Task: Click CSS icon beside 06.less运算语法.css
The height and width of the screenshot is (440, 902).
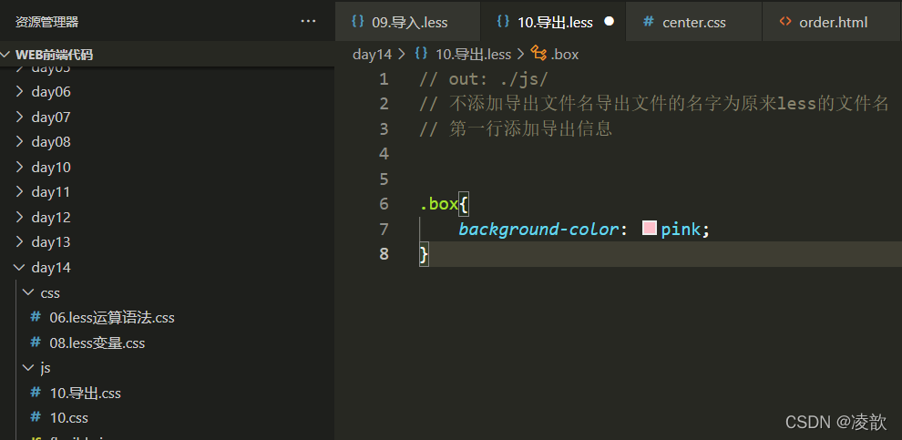Action: [x=36, y=317]
